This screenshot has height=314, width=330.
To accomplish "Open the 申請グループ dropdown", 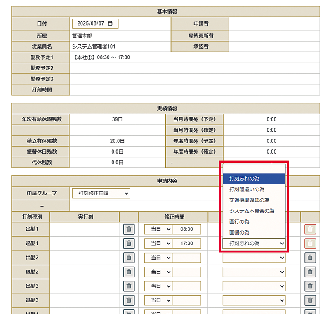I will click(x=101, y=193).
